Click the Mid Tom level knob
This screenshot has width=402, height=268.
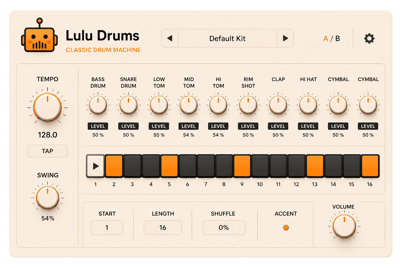tap(188, 105)
